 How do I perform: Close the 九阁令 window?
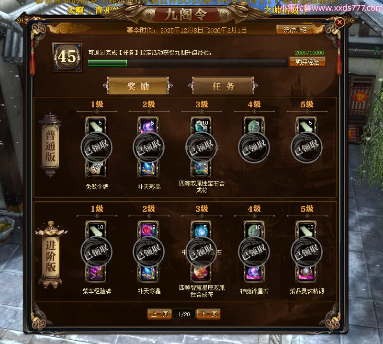coord(339,23)
